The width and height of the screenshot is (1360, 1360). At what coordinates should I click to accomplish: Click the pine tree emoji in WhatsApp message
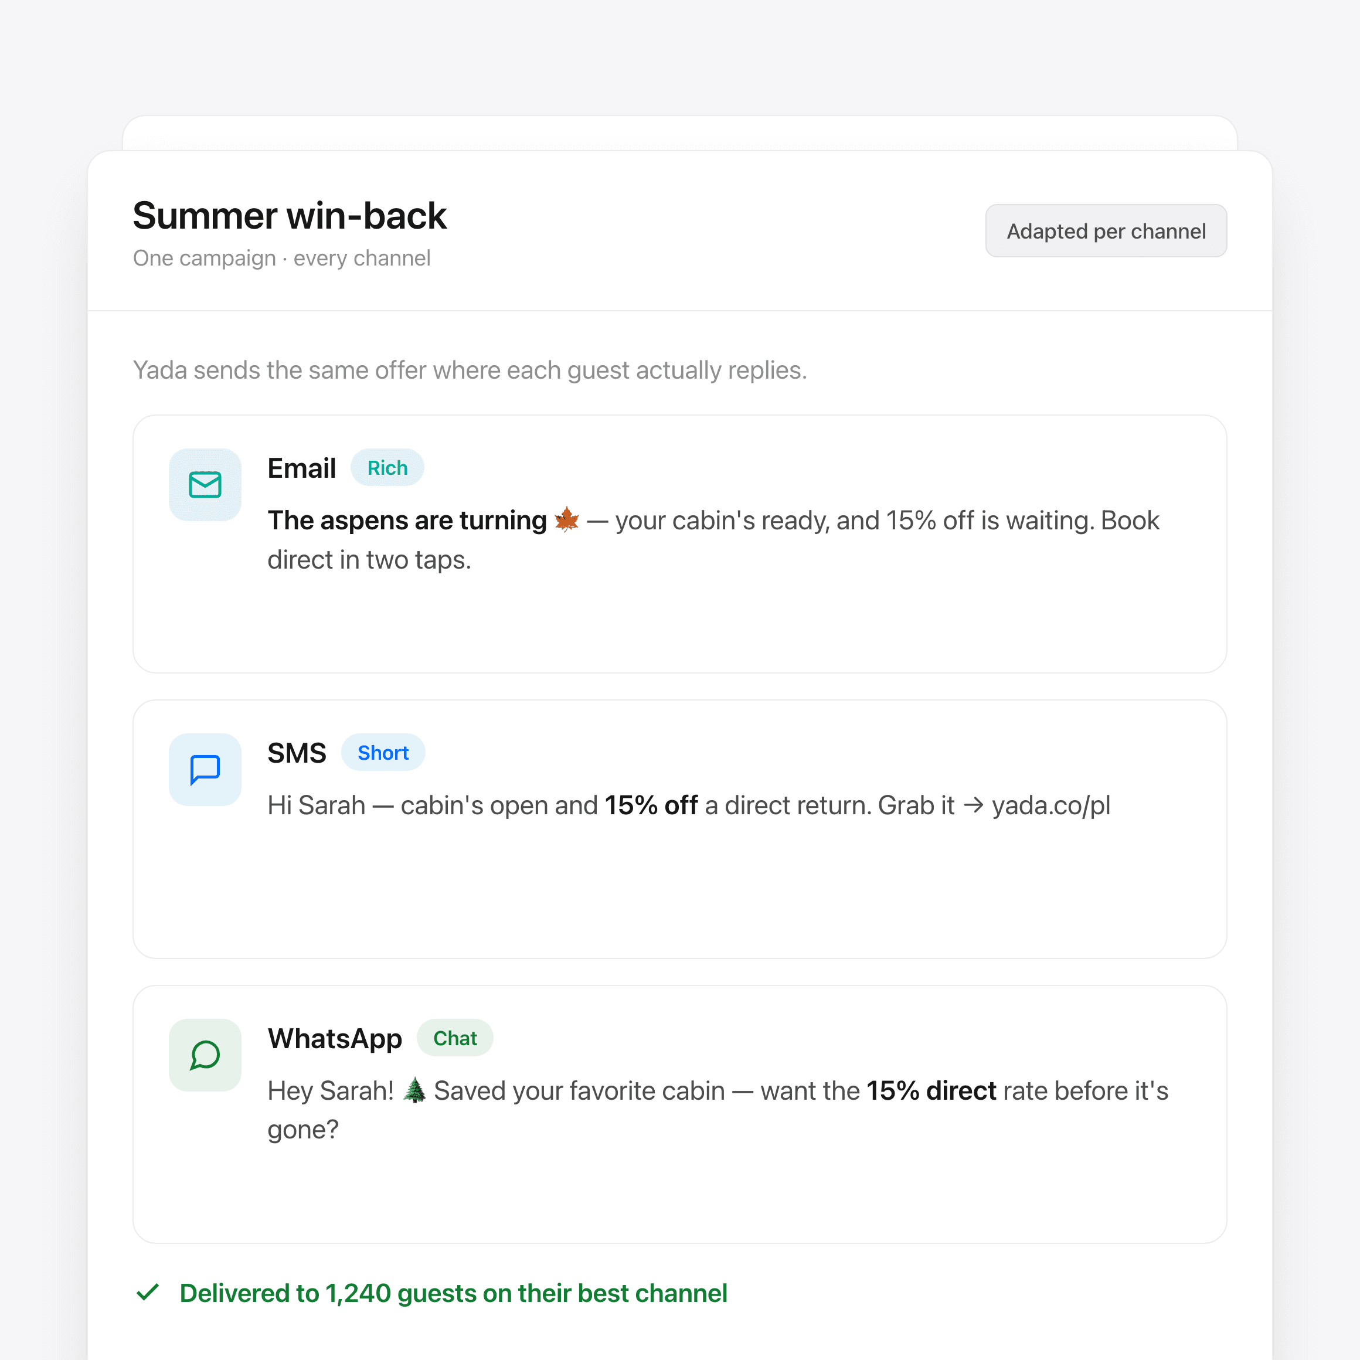414,1090
